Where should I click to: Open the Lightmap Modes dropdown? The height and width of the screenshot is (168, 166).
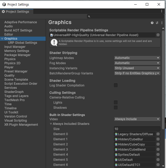[137, 58]
